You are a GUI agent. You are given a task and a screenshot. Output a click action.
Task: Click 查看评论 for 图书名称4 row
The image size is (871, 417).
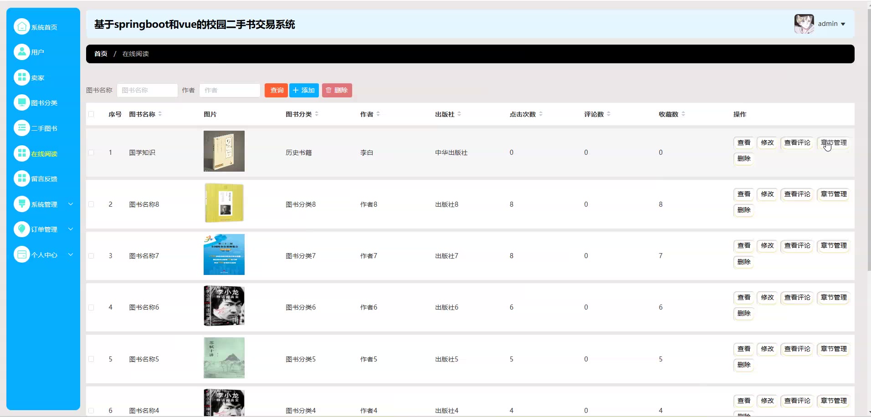click(x=797, y=401)
